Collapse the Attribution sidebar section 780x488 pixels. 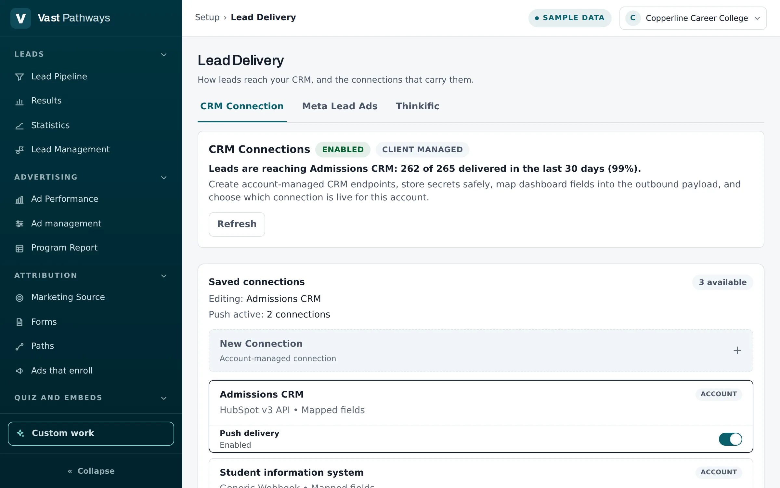pos(164,276)
